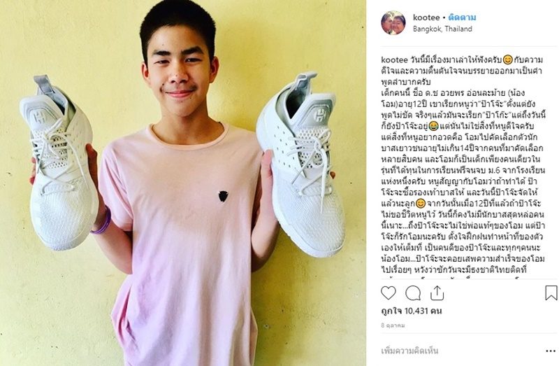Click the kootee username in the caption
559x366 pixels.
point(394,59)
